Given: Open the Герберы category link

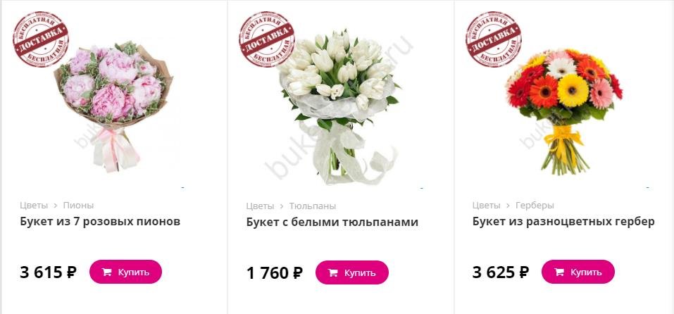Looking at the screenshot, I should click(x=535, y=206).
